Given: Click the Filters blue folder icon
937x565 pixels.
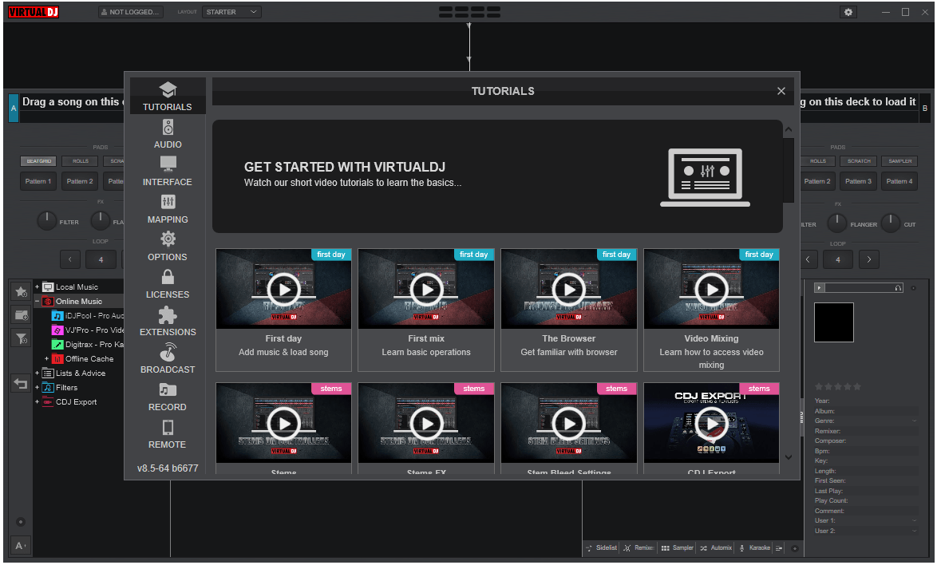Looking at the screenshot, I should coord(48,388).
